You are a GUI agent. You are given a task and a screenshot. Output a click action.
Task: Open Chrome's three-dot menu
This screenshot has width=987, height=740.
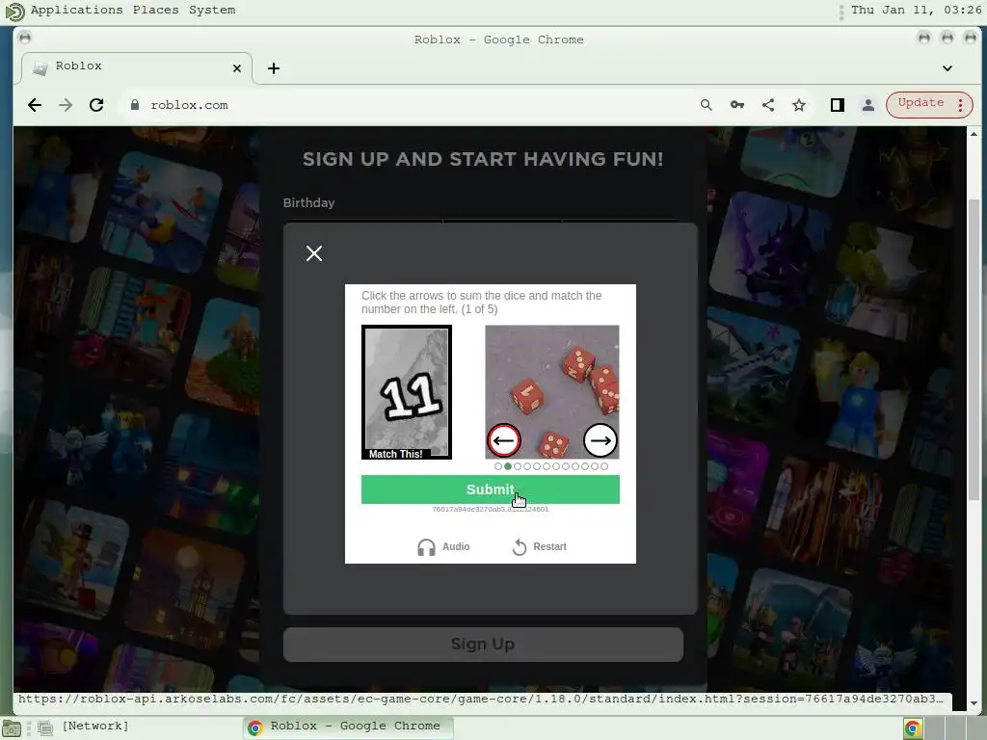[961, 105]
